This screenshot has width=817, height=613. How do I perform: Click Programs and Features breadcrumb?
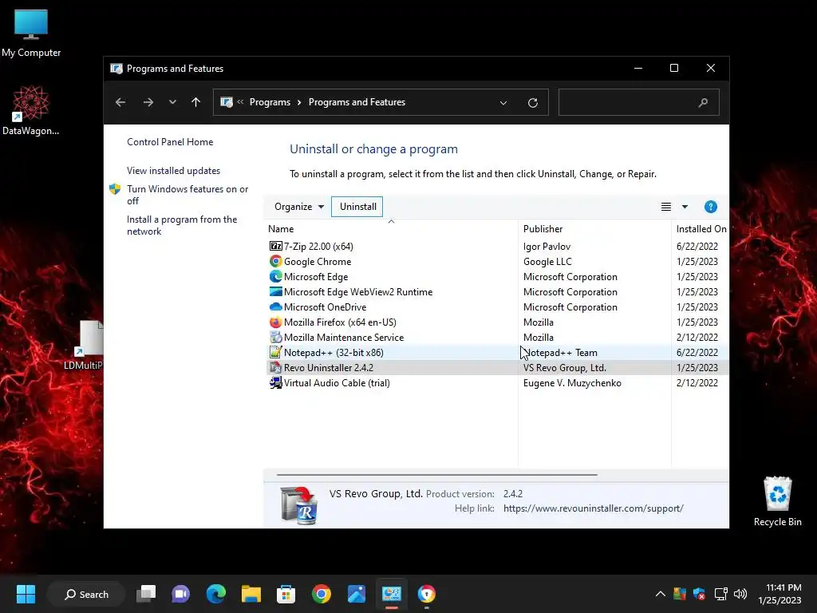coord(357,102)
